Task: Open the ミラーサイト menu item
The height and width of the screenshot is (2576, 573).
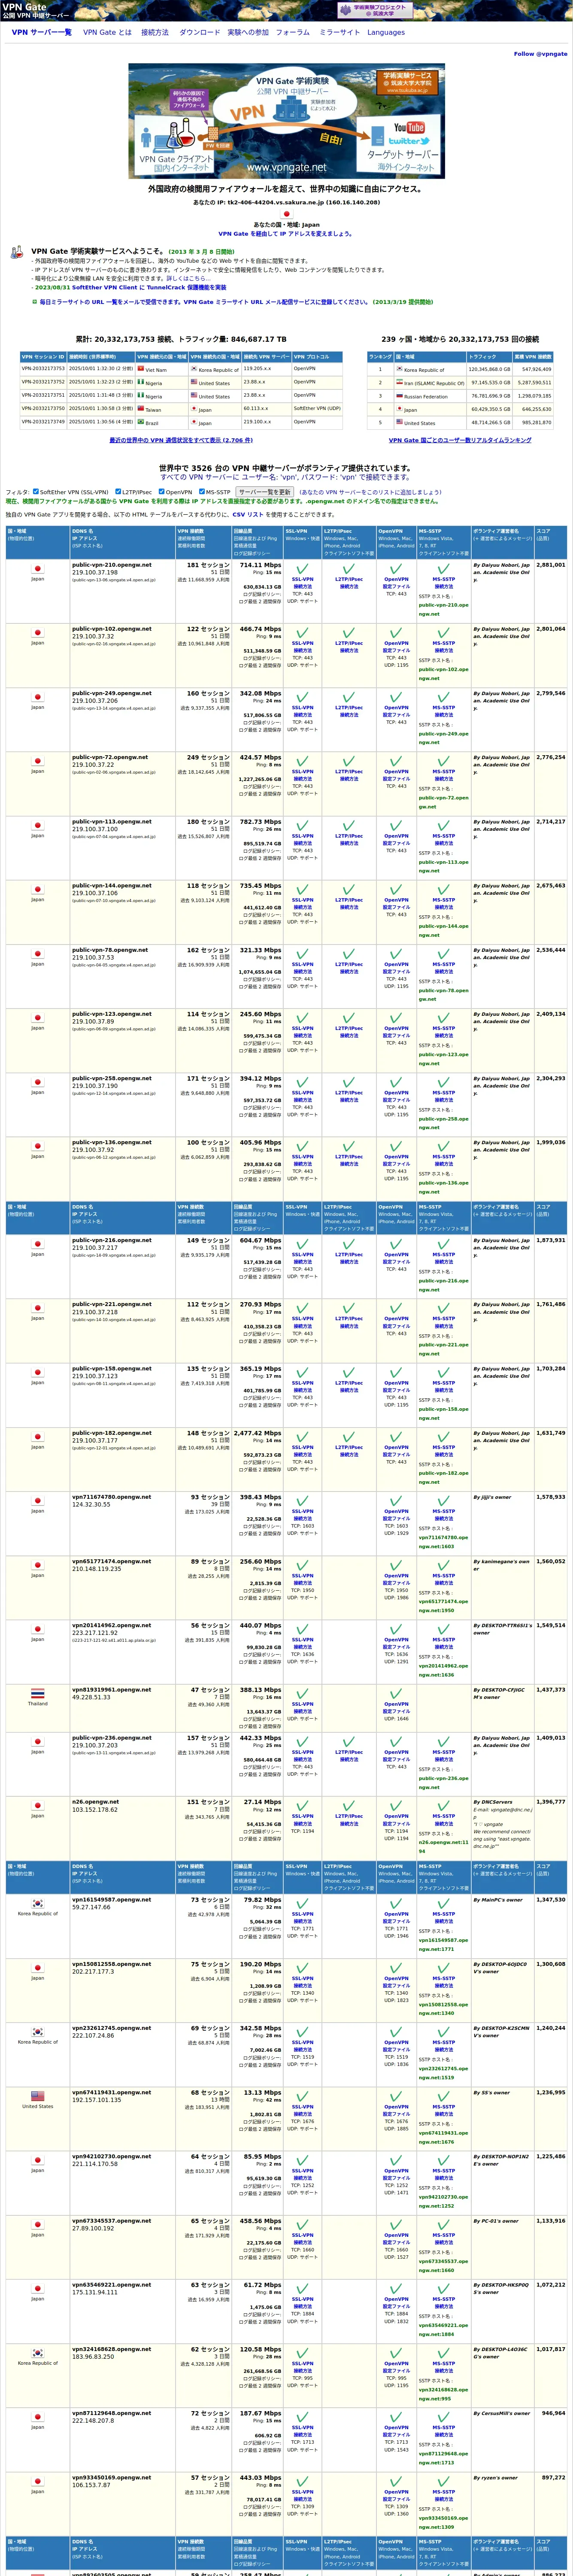Action: point(339,32)
